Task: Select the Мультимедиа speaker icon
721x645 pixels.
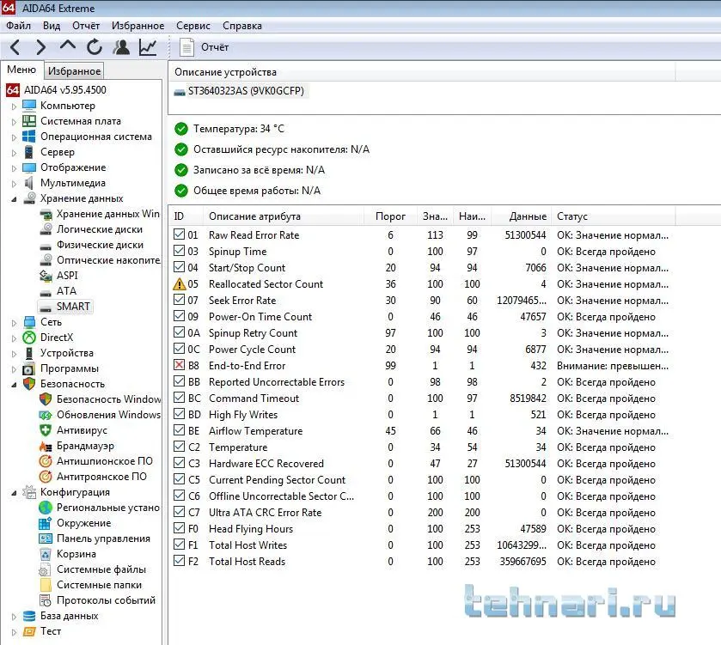Action: click(29, 183)
